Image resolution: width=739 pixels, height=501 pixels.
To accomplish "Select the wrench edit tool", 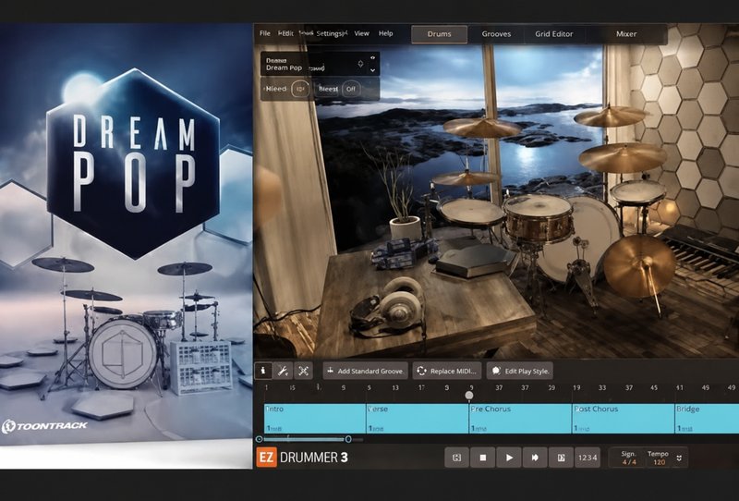I will [283, 371].
